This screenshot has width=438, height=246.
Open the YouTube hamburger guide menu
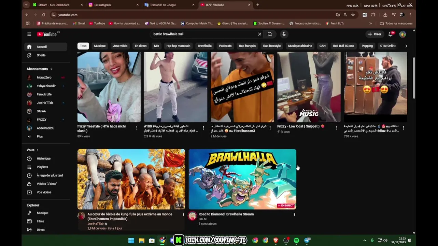[x=29, y=34]
